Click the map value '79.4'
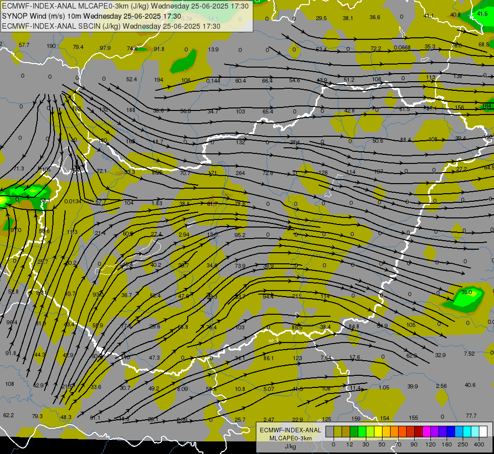 (x=78, y=47)
